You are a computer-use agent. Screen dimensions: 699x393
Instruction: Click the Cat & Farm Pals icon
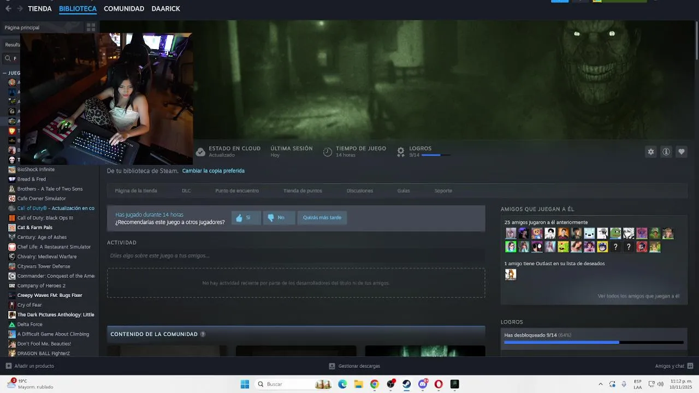pyautogui.click(x=12, y=228)
